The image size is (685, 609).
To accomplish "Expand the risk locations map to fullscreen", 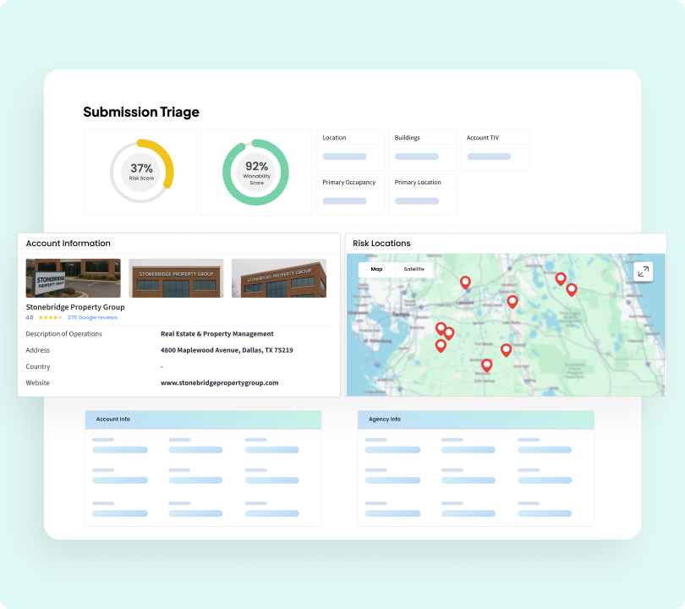I will (644, 272).
